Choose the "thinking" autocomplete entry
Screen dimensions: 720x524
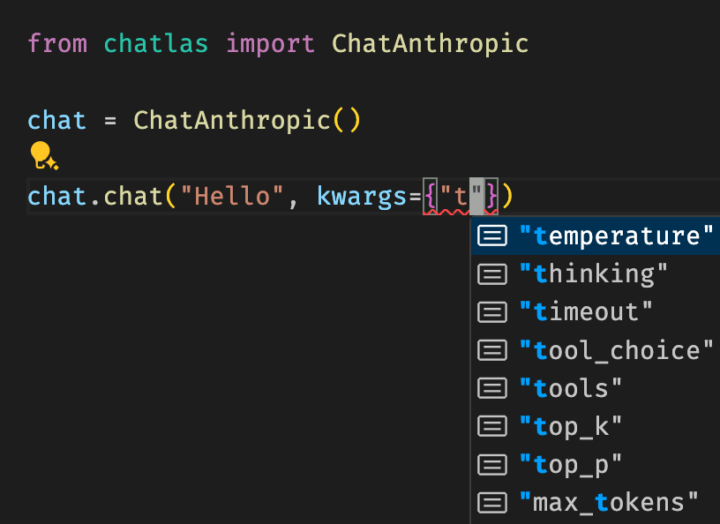coord(596,274)
